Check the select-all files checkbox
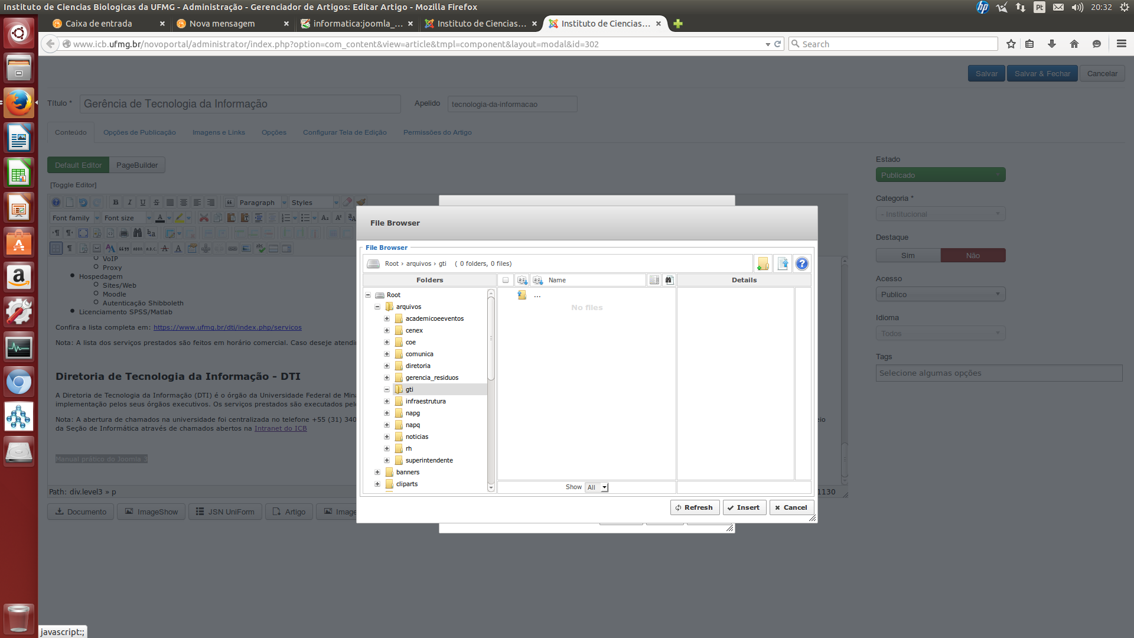The image size is (1134, 638). [506, 280]
